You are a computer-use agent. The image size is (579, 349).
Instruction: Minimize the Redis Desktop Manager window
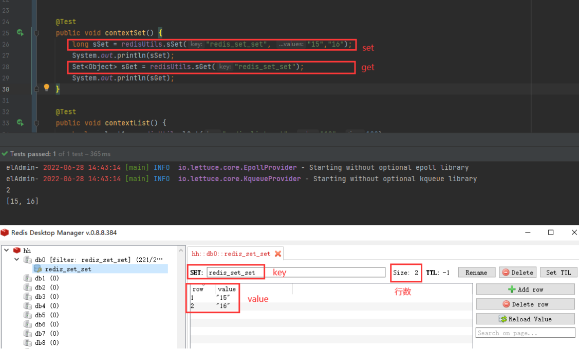[x=528, y=232]
